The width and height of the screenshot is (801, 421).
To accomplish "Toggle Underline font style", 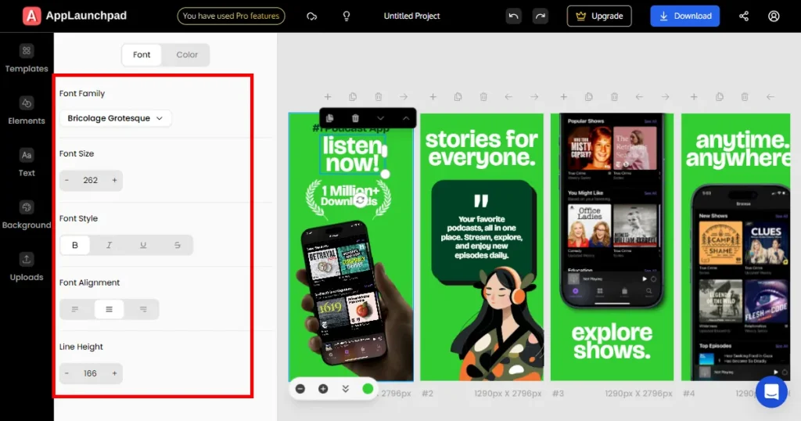I will pos(143,245).
